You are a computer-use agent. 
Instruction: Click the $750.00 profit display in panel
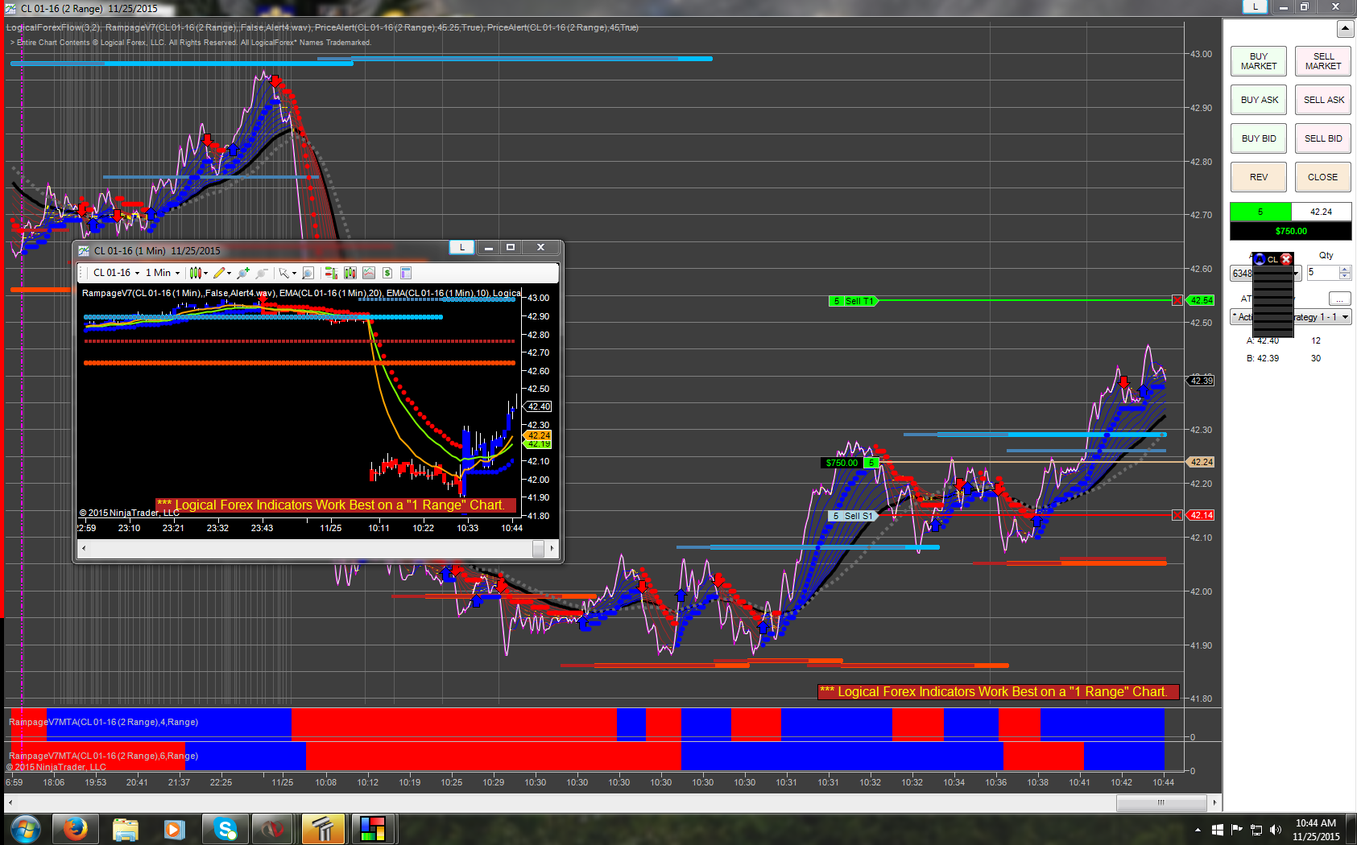pyautogui.click(x=1291, y=231)
